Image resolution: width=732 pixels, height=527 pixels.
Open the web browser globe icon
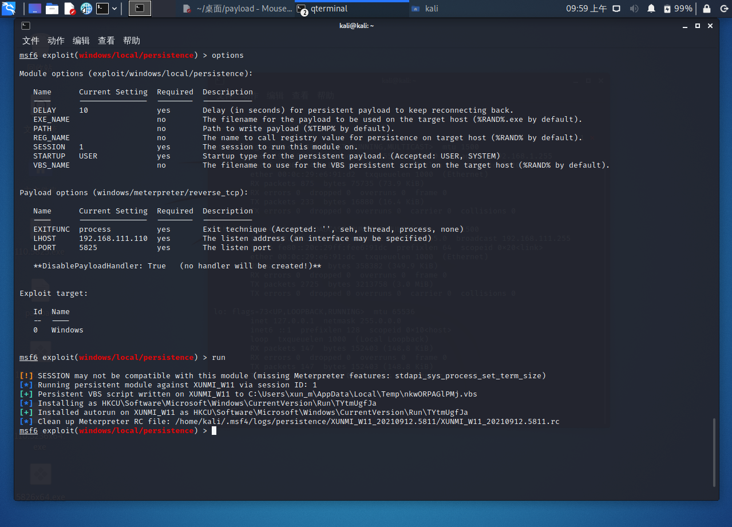(86, 9)
